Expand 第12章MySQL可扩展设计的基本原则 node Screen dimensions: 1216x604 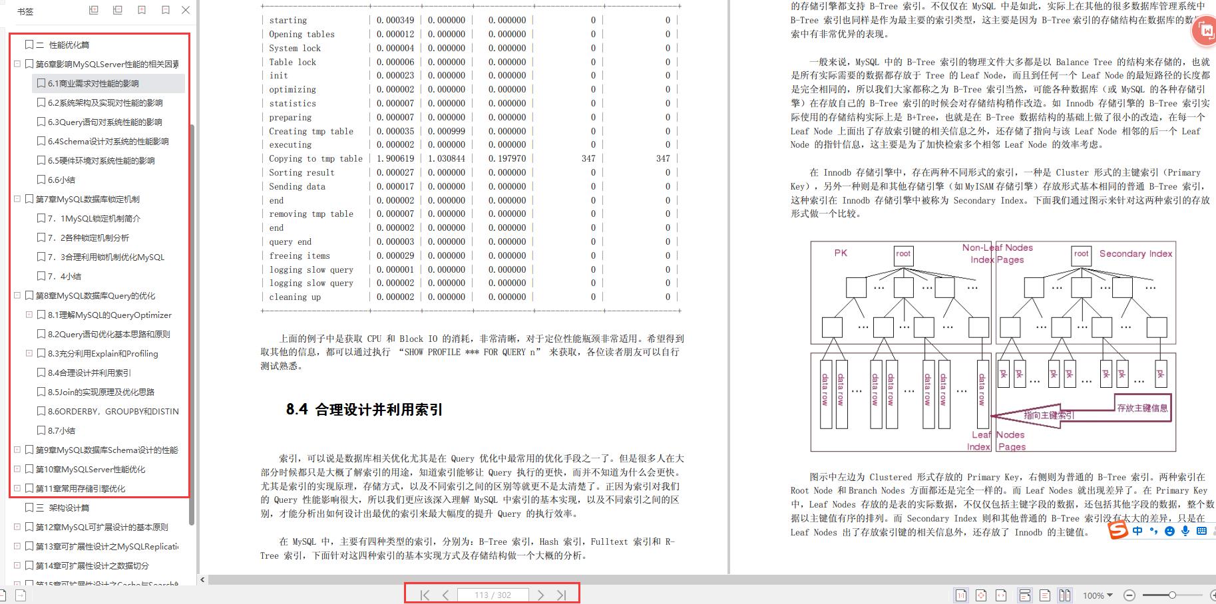coord(17,527)
